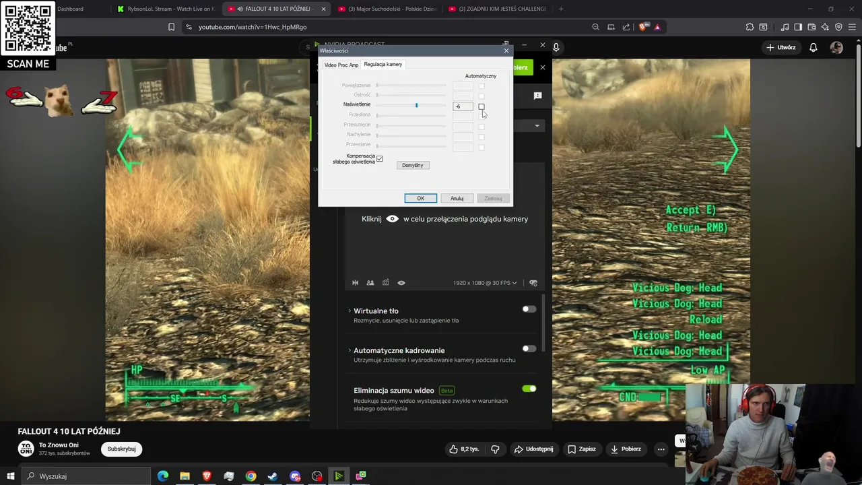Switch to RybsonLoL Stream browser tab

(x=166, y=9)
